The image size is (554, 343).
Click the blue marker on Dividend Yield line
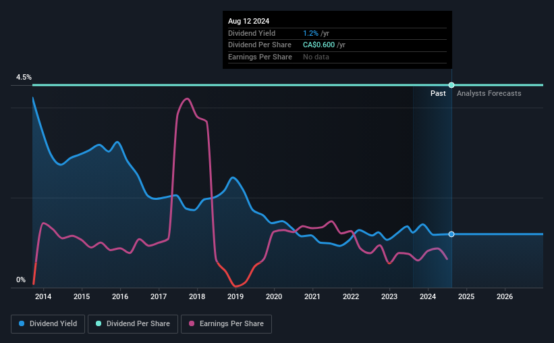click(451, 234)
